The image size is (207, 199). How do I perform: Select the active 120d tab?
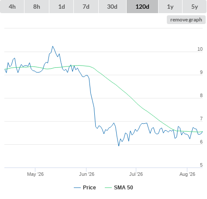142,7
